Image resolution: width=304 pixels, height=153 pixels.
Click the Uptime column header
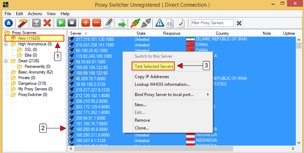click(289, 33)
